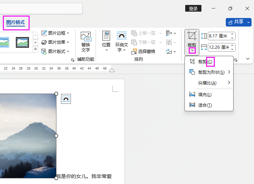Open 图片边框 dropdown
Screen dimensions: 254x184
pos(55,33)
